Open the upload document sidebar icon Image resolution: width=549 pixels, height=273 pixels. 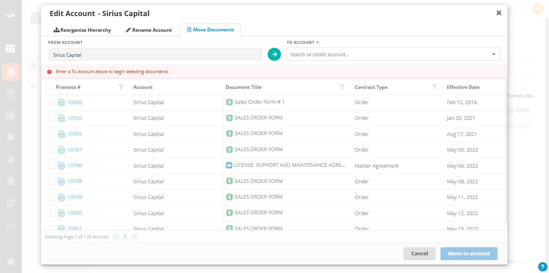click(11, 93)
